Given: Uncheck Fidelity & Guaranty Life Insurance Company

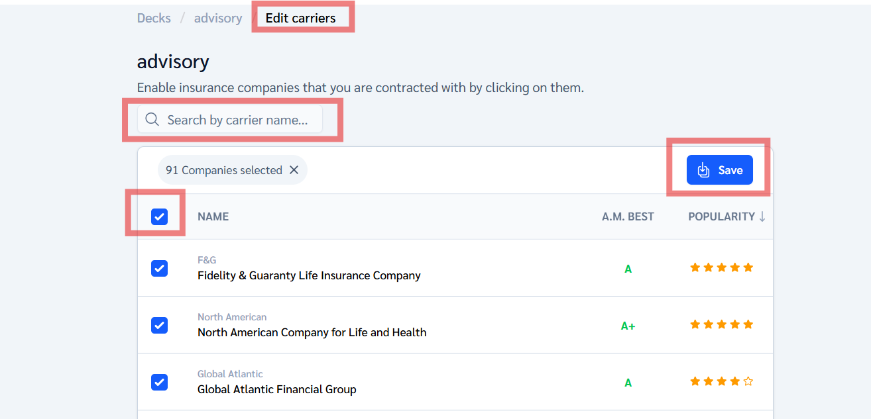Looking at the screenshot, I should coord(159,268).
